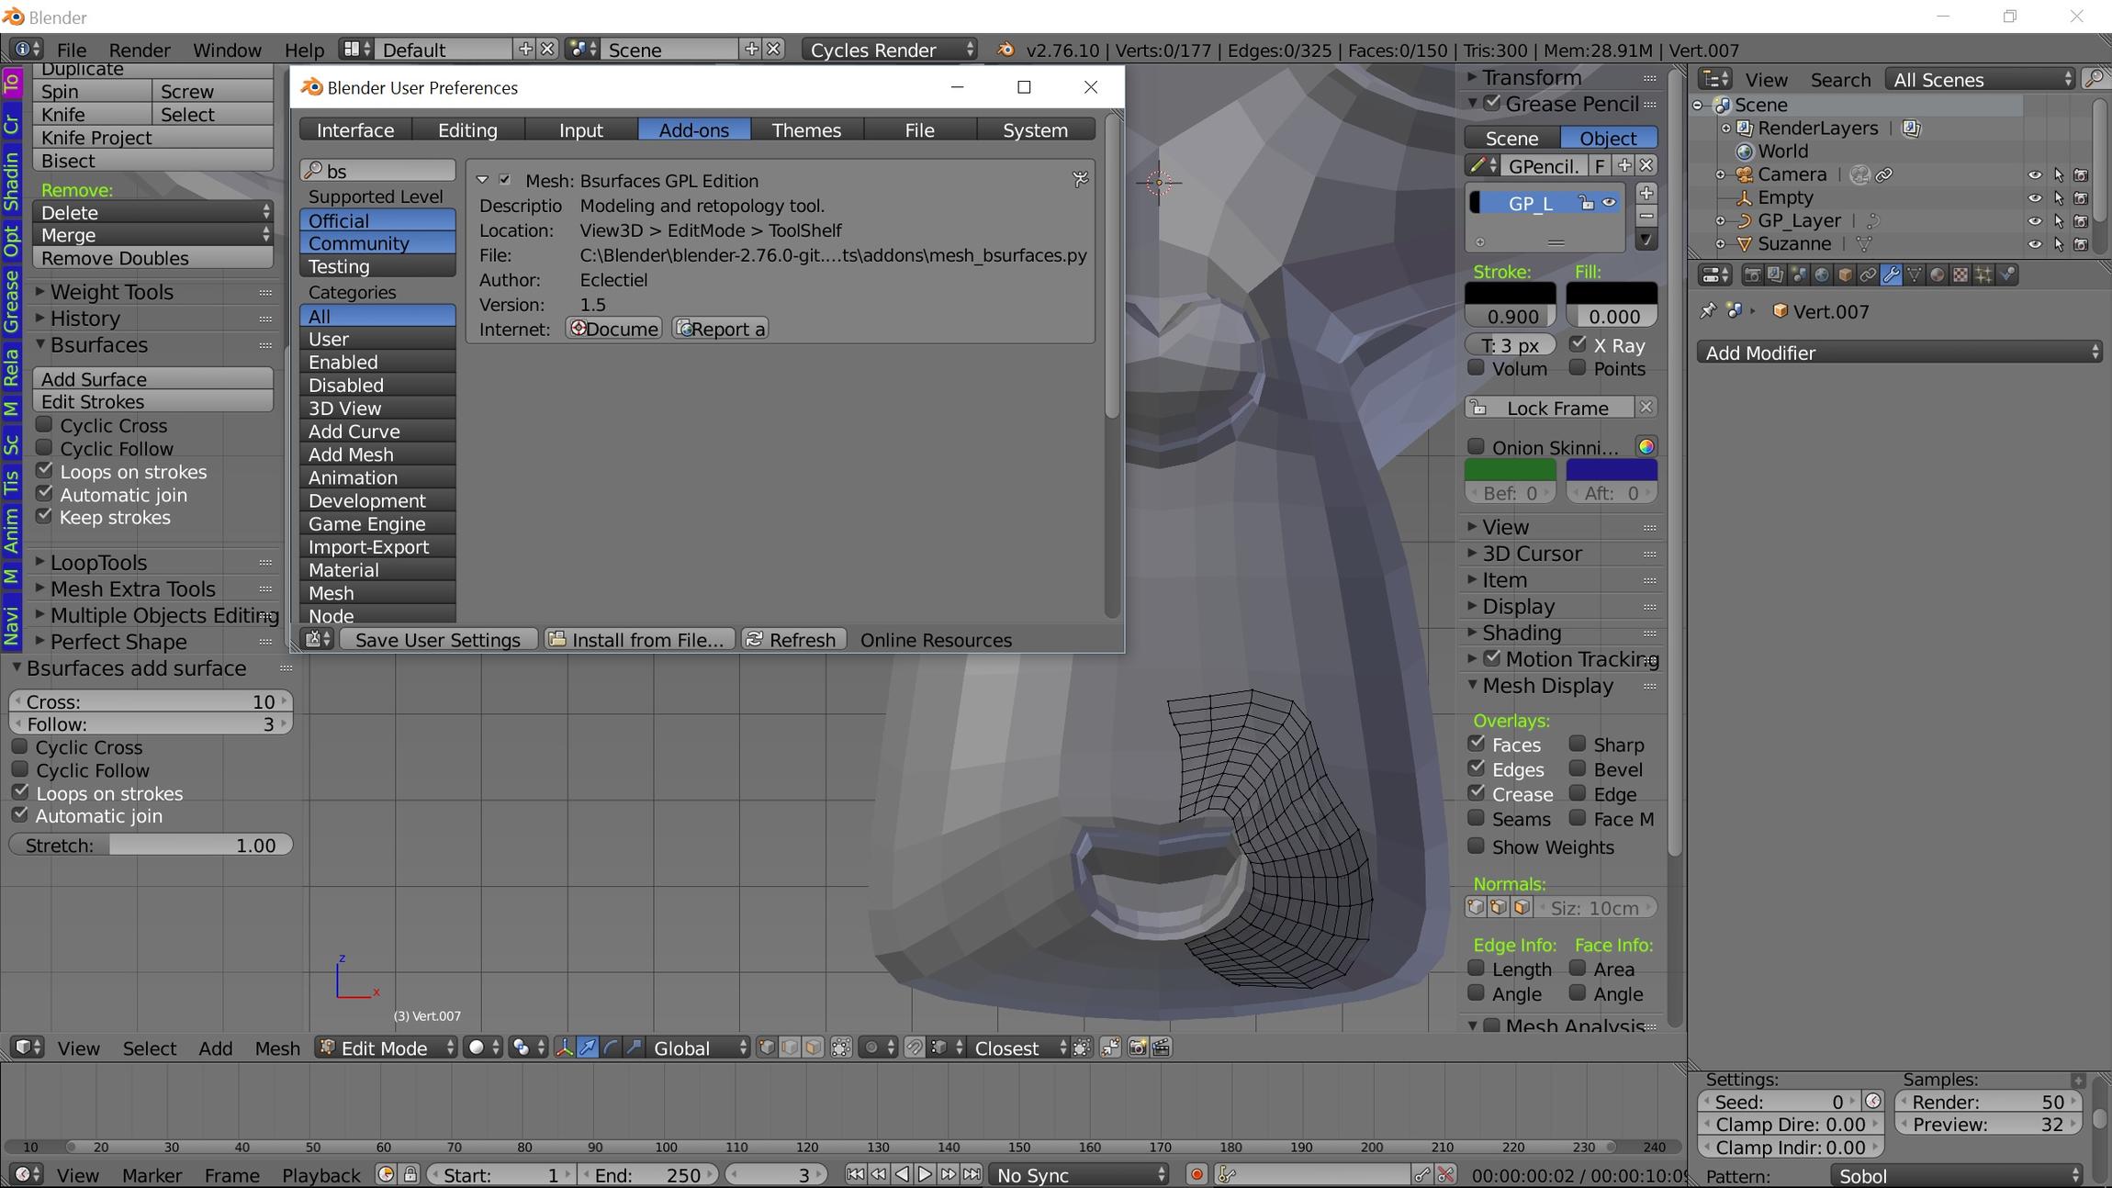Click the Add Surface button
Viewport: 2112px width, 1188px height.
click(x=153, y=378)
